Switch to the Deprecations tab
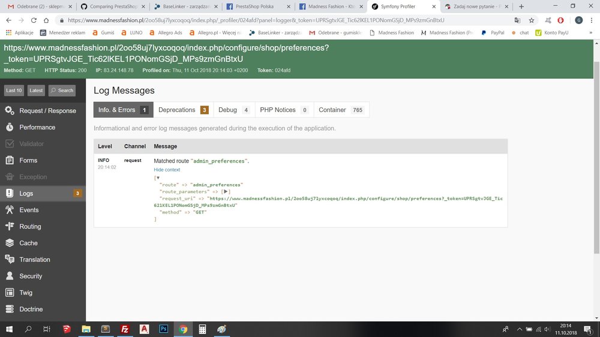Image resolution: width=600 pixels, height=337 pixels. coord(183,110)
